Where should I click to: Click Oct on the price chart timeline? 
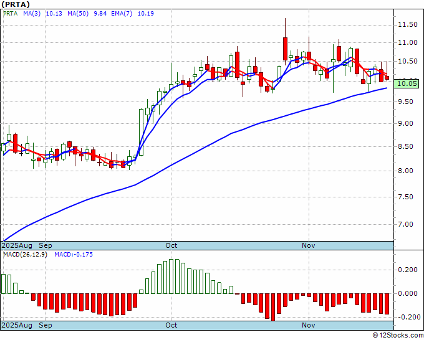tap(171, 245)
